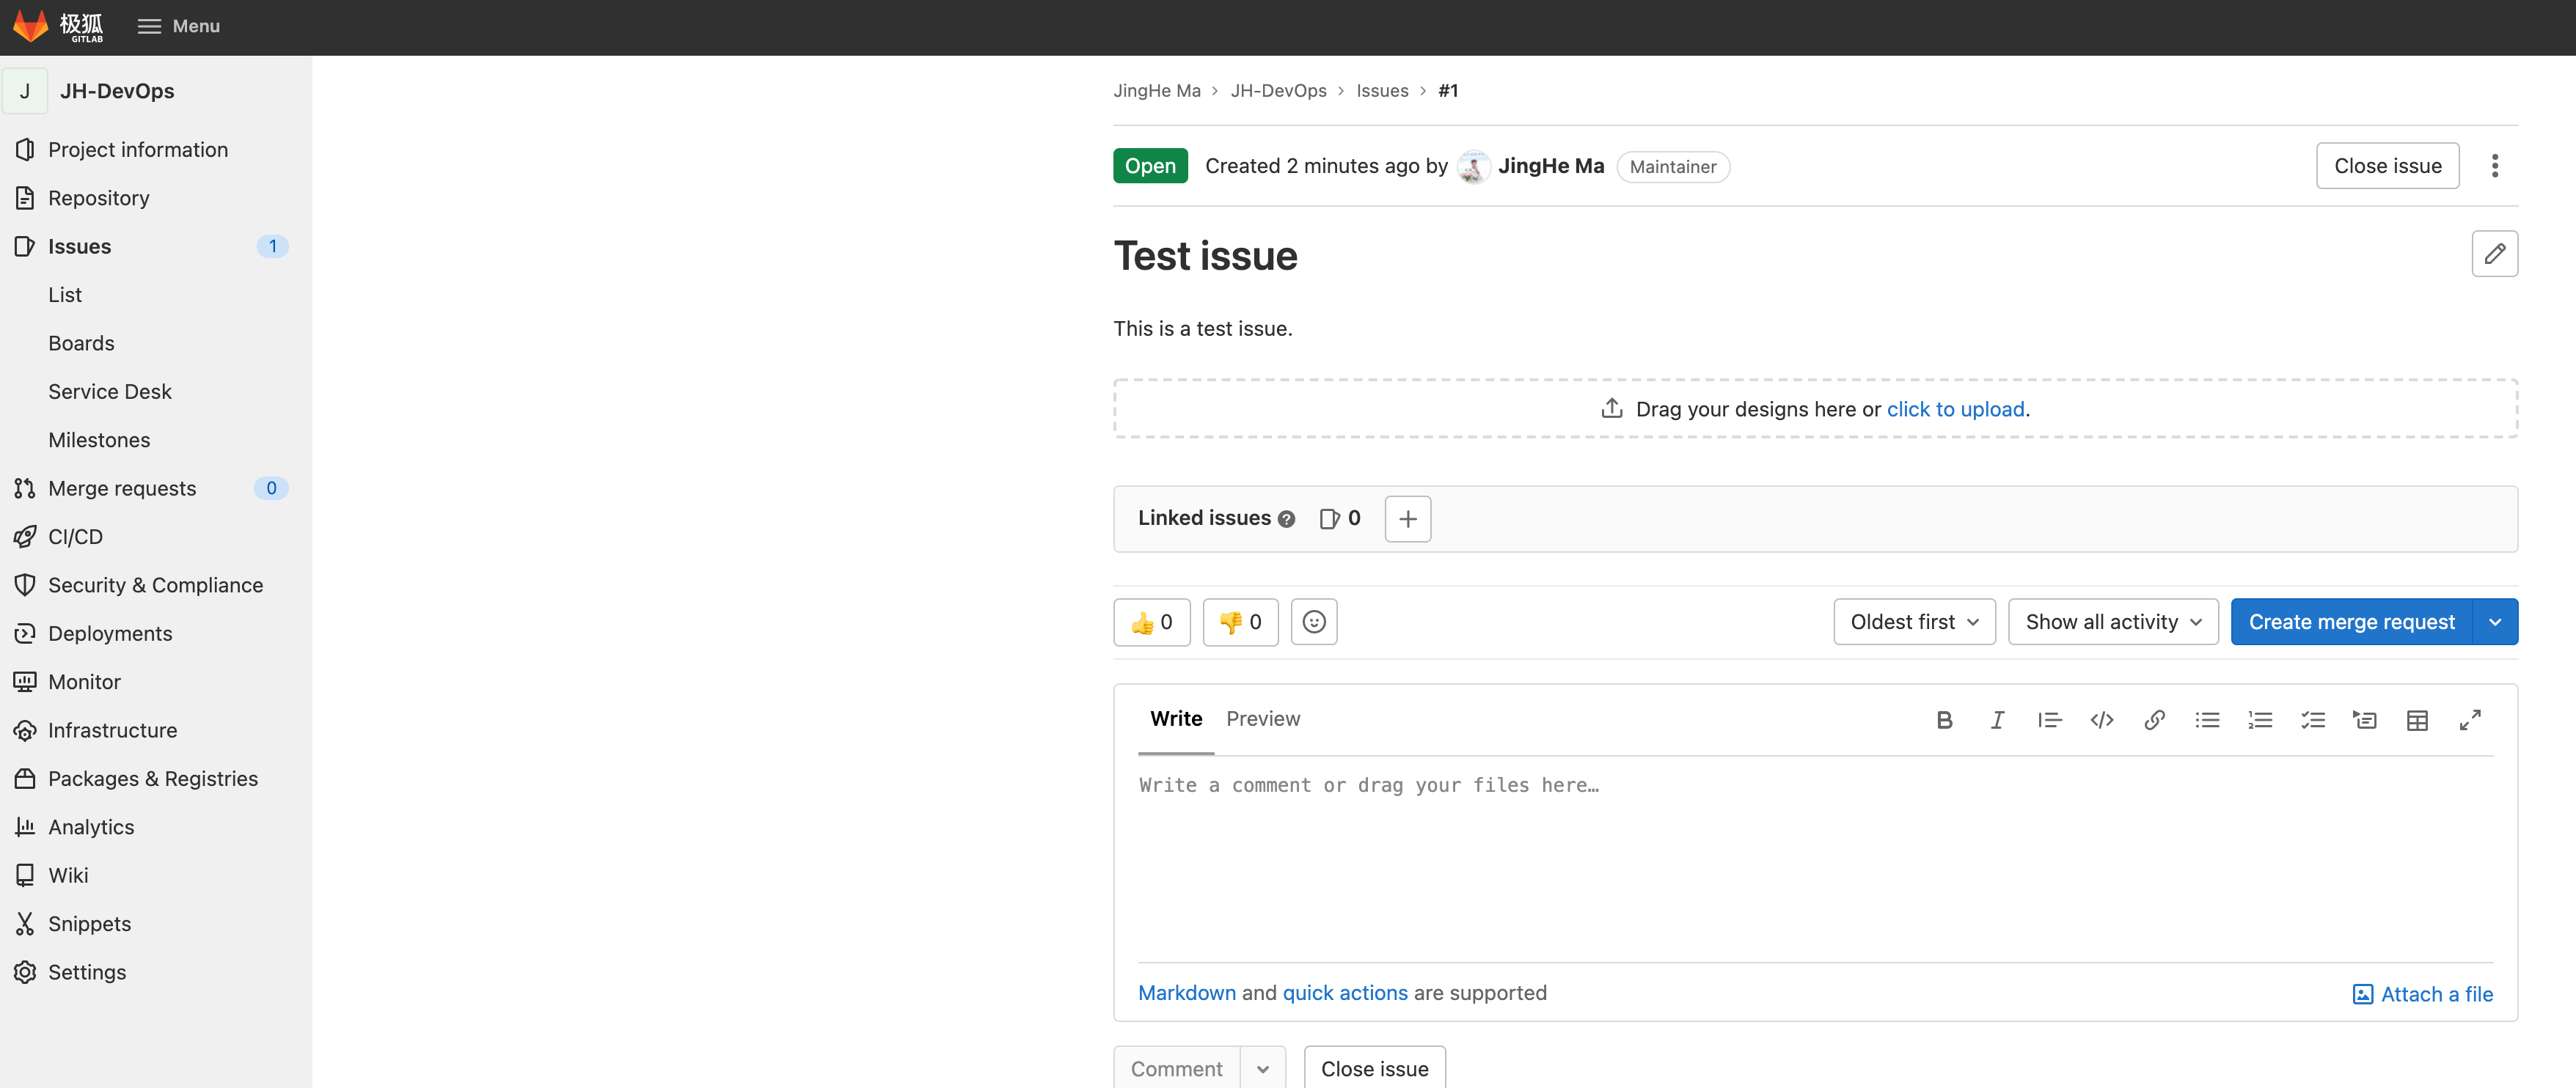Open Boards in the sidebar

click(81, 343)
